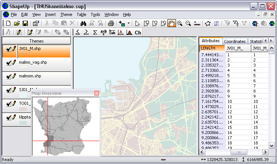Click the Ch toolbar button
Viewport: 277px width, 164px height.
click(x=138, y=33)
